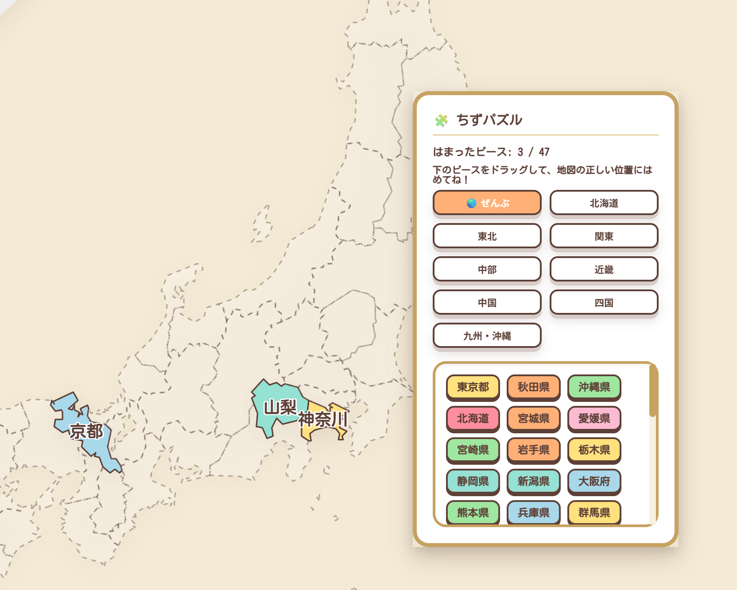Screen dimensions: 737x590
Task: Pick the 東京都 puzzle piece chip
Action: [473, 387]
